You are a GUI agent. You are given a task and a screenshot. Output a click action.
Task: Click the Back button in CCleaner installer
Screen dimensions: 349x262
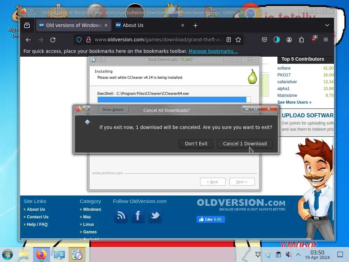click(213, 182)
